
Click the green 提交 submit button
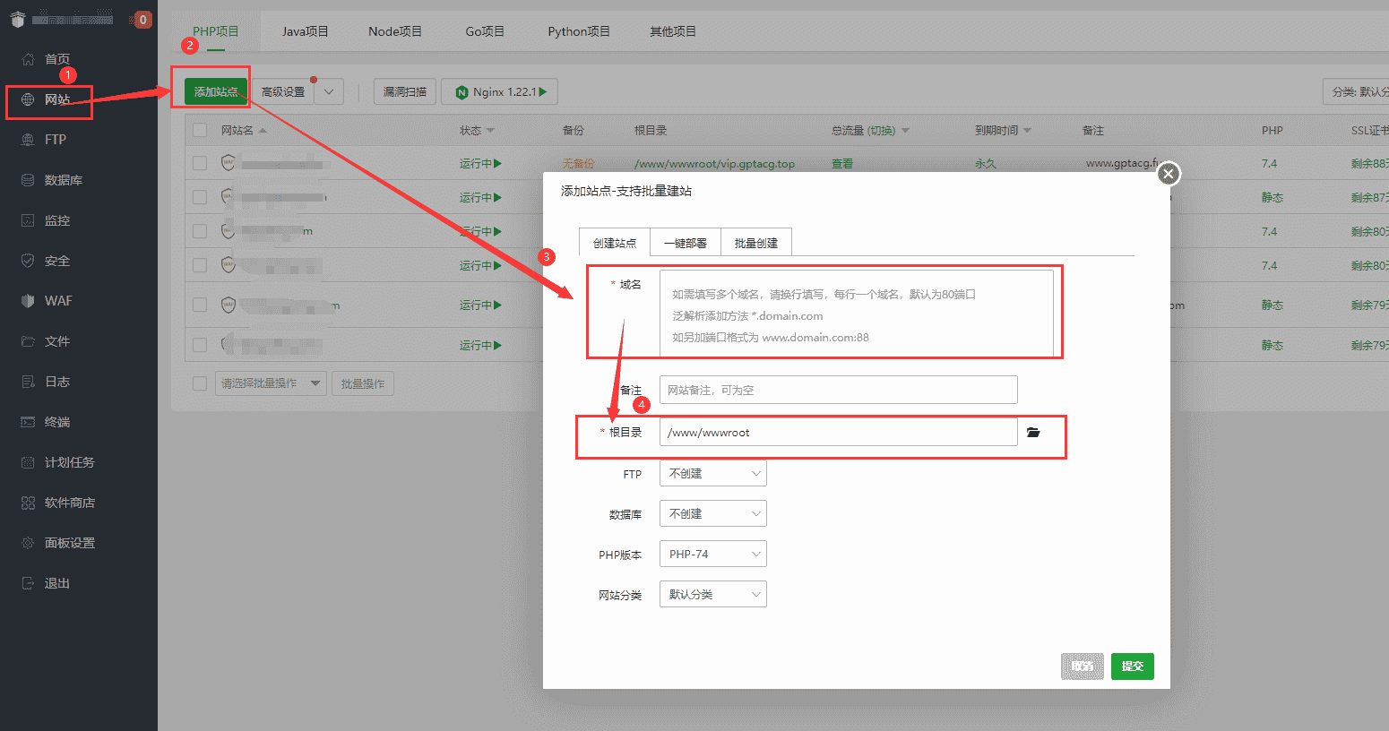[x=1132, y=666]
